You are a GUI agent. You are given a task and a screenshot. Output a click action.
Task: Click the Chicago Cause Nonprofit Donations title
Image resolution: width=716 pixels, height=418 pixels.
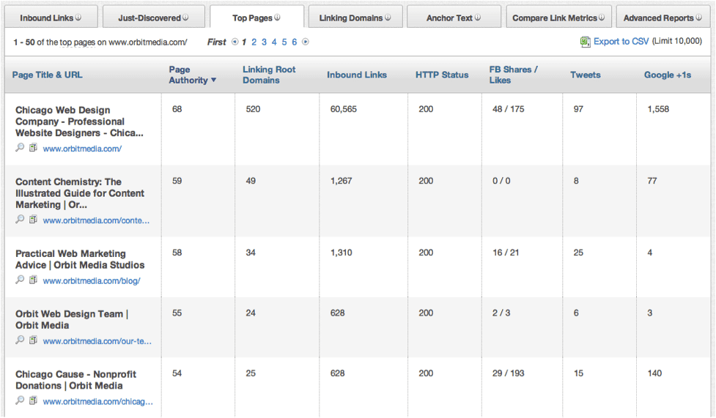(x=75, y=380)
